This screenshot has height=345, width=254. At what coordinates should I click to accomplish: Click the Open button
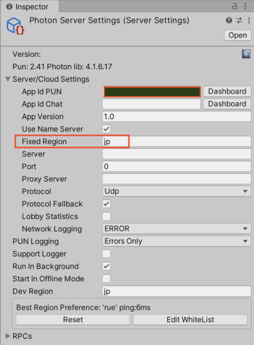238,35
